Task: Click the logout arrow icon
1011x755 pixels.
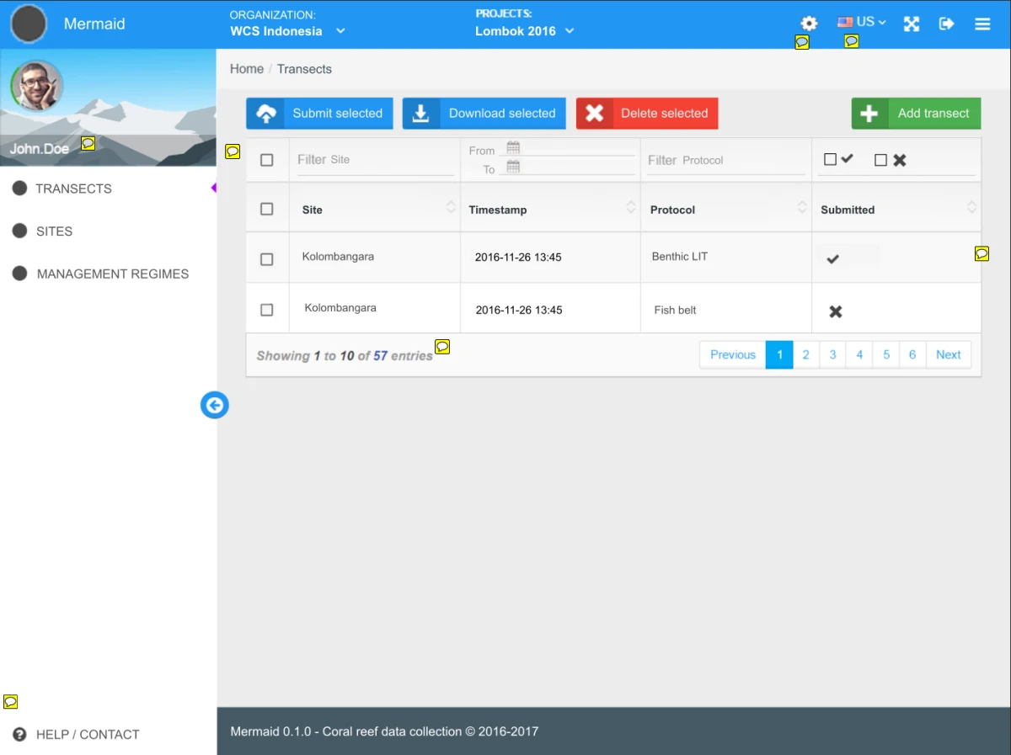Action: [947, 24]
